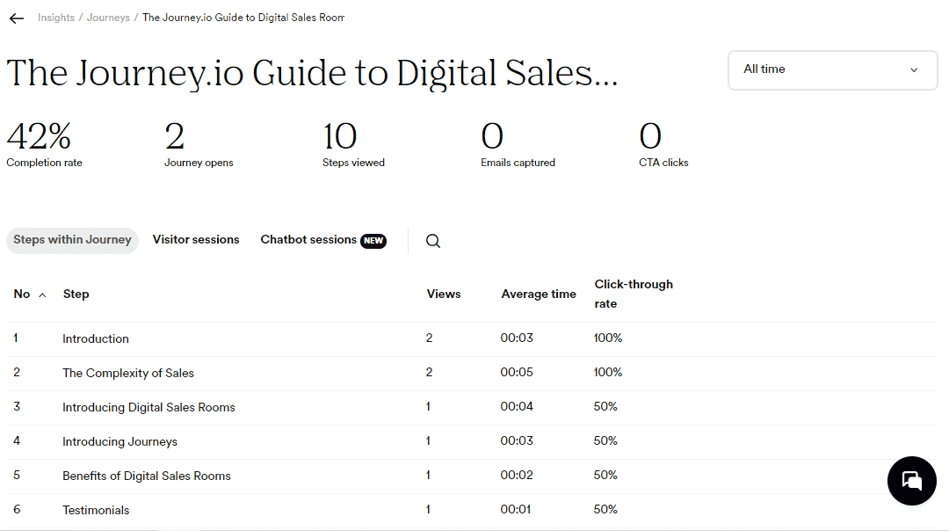The image size is (949, 531).
Task: Go to the Insights breadcrumb link
Action: [x=56, y=18]
